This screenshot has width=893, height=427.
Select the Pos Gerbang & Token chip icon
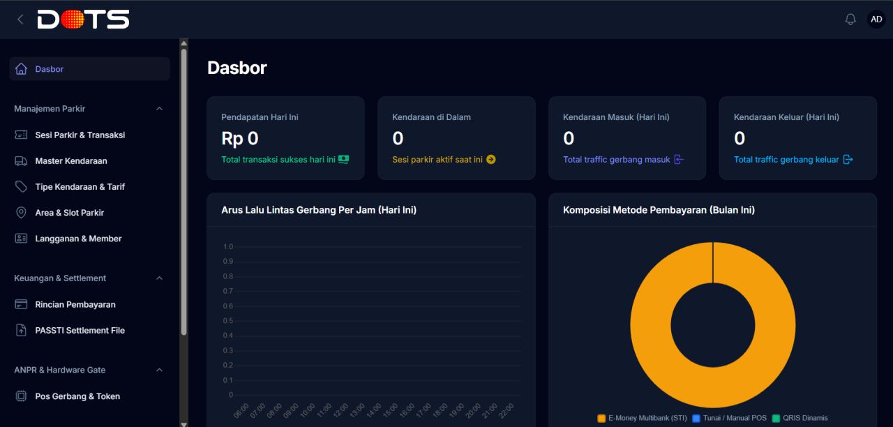point(21,396)
